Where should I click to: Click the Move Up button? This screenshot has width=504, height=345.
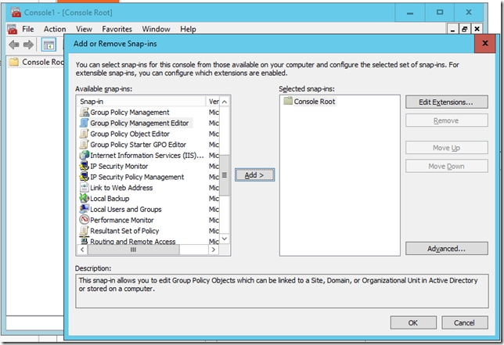tap(446, 148)
